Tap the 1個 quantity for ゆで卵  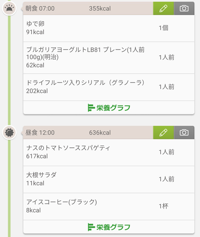click(163, 28)
